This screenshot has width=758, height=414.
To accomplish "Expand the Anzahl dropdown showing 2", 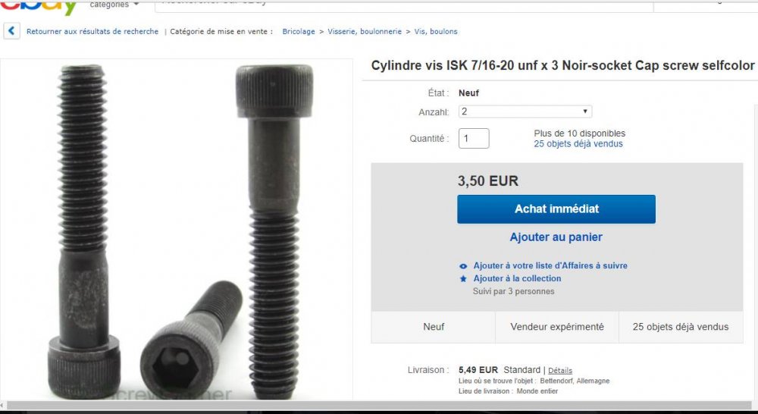I will tap(525, 111).
